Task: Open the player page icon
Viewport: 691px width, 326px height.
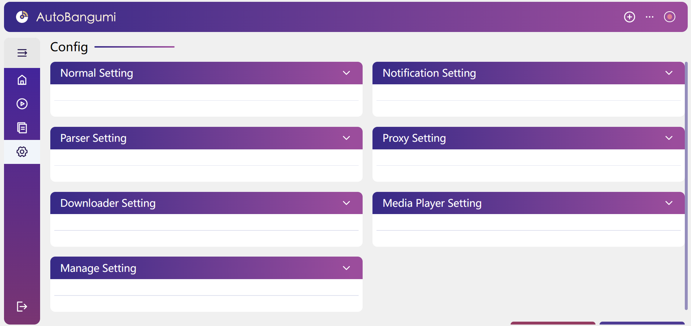Action: (22, 104)
